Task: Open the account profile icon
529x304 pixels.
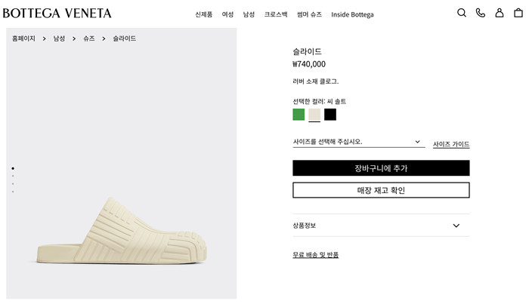Action: pos(500,13)
